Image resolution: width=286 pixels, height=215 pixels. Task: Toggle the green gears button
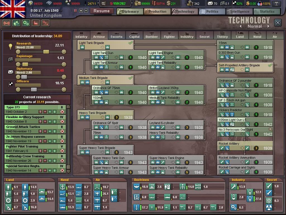point(26,23)
